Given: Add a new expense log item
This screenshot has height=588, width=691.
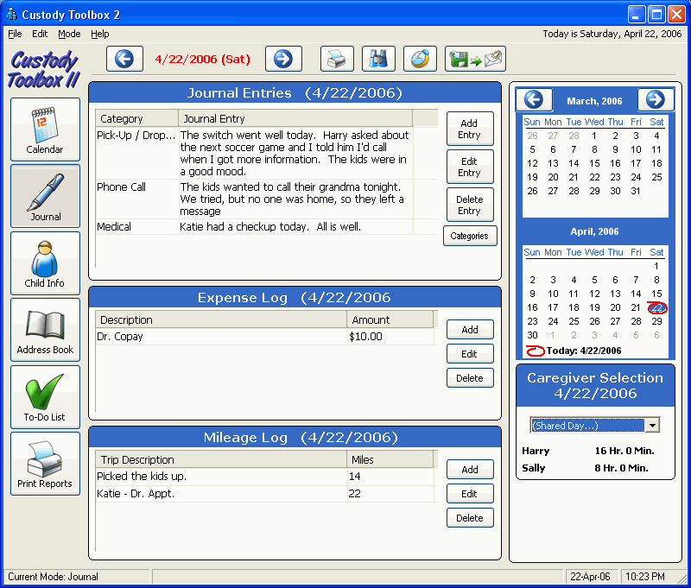Looking at the screenshot, I should coord(470,330).
